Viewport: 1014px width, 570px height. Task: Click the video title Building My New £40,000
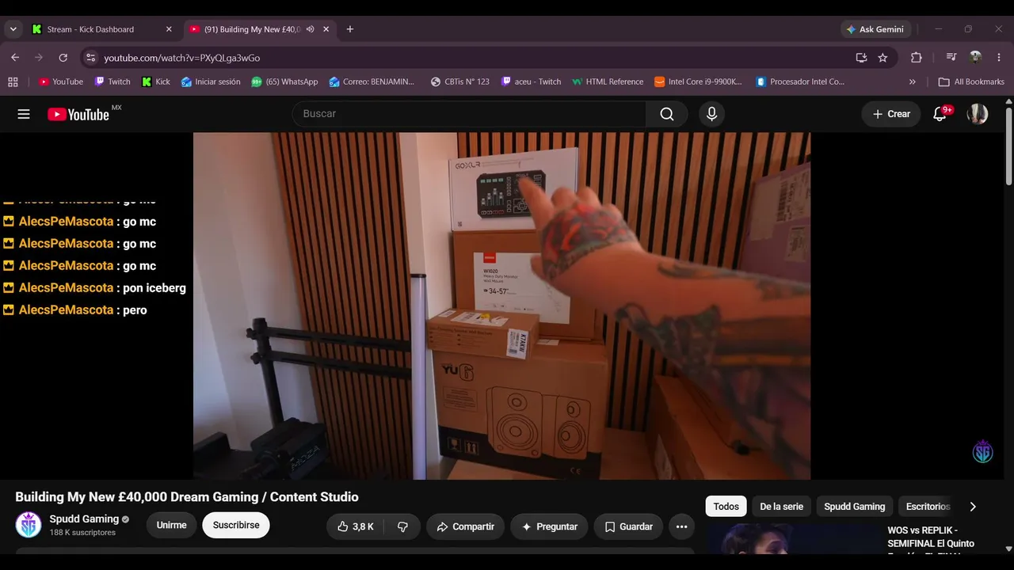[187, 497]
